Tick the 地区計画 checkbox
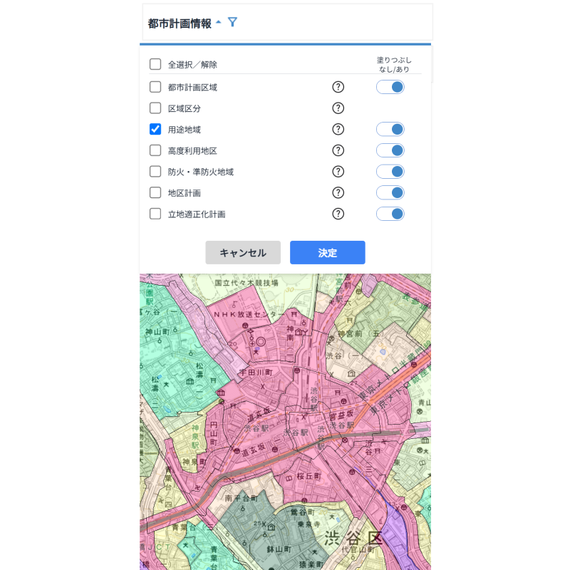Viewport: 570px width, 570px height. [x=155, y=192]
